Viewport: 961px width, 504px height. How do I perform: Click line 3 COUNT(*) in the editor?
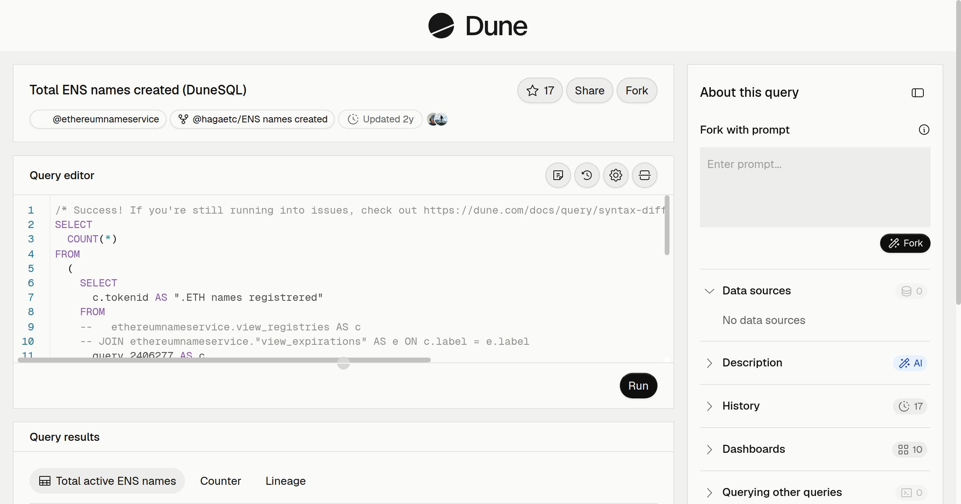(x=92, y=239)
